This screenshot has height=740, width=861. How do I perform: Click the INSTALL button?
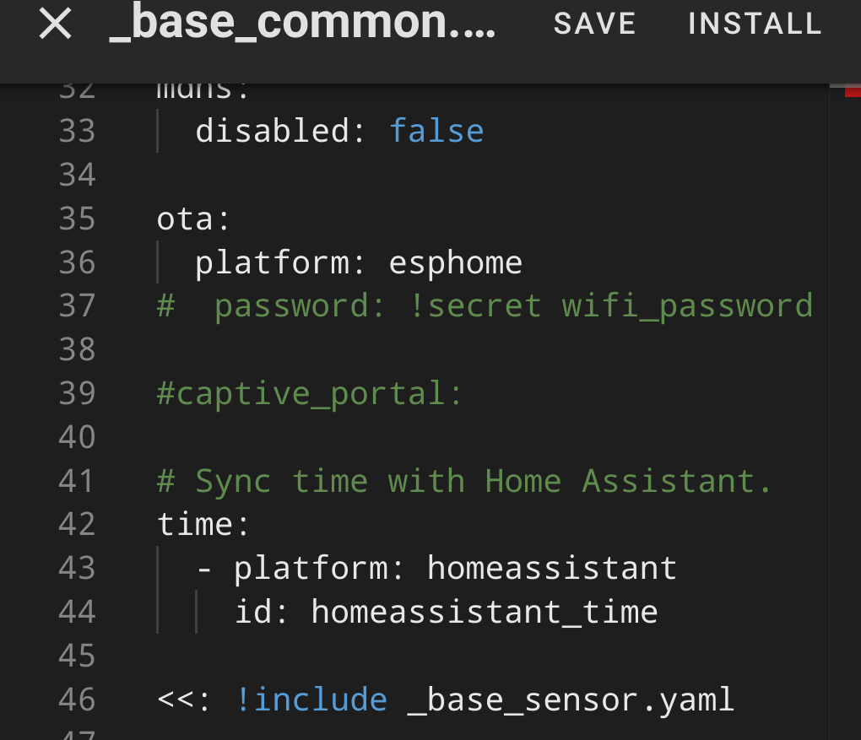[x=755, y=24]
